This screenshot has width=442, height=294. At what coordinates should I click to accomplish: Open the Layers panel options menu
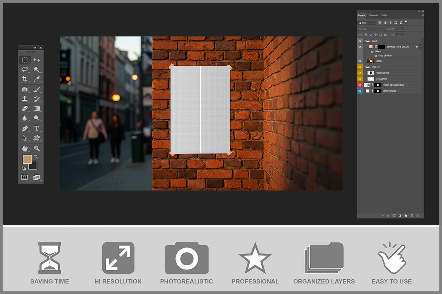[422, 15]
